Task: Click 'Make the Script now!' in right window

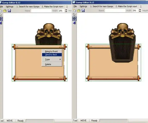Action: [126, 6]
